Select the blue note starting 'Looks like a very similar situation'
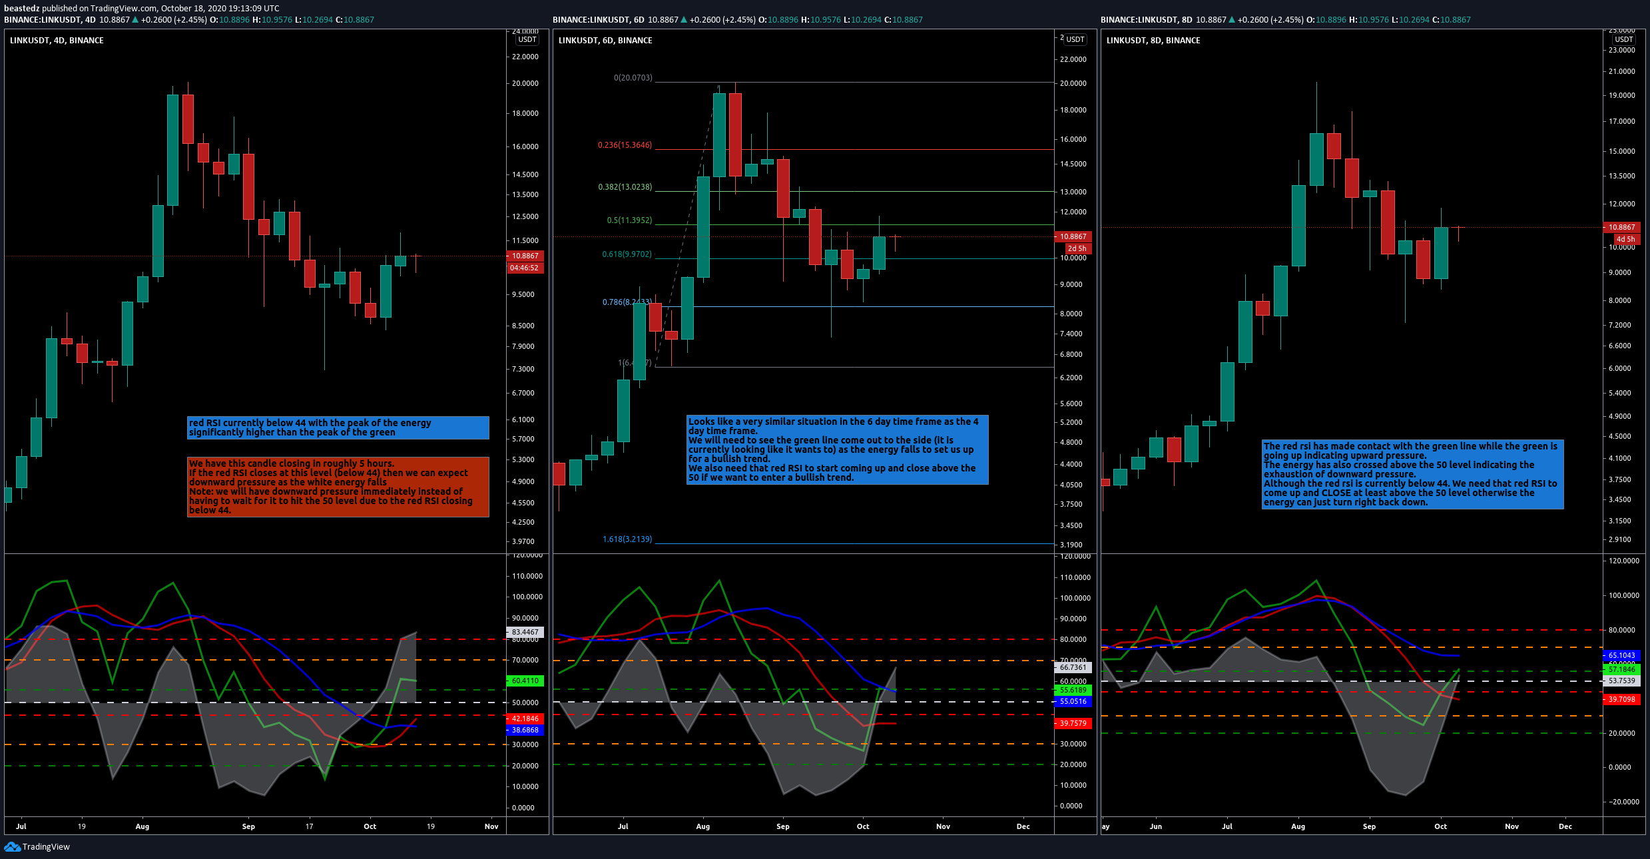 click(838, 449)
